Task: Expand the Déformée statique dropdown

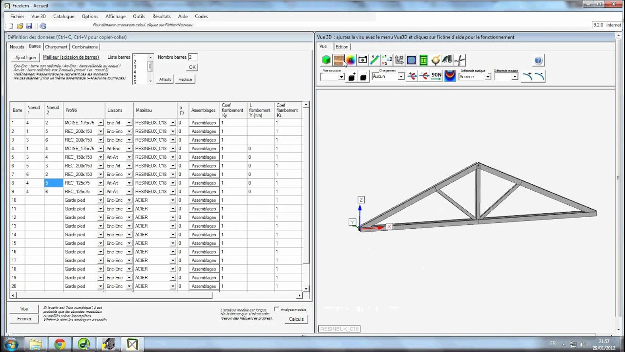Action: tap(487, 77)
